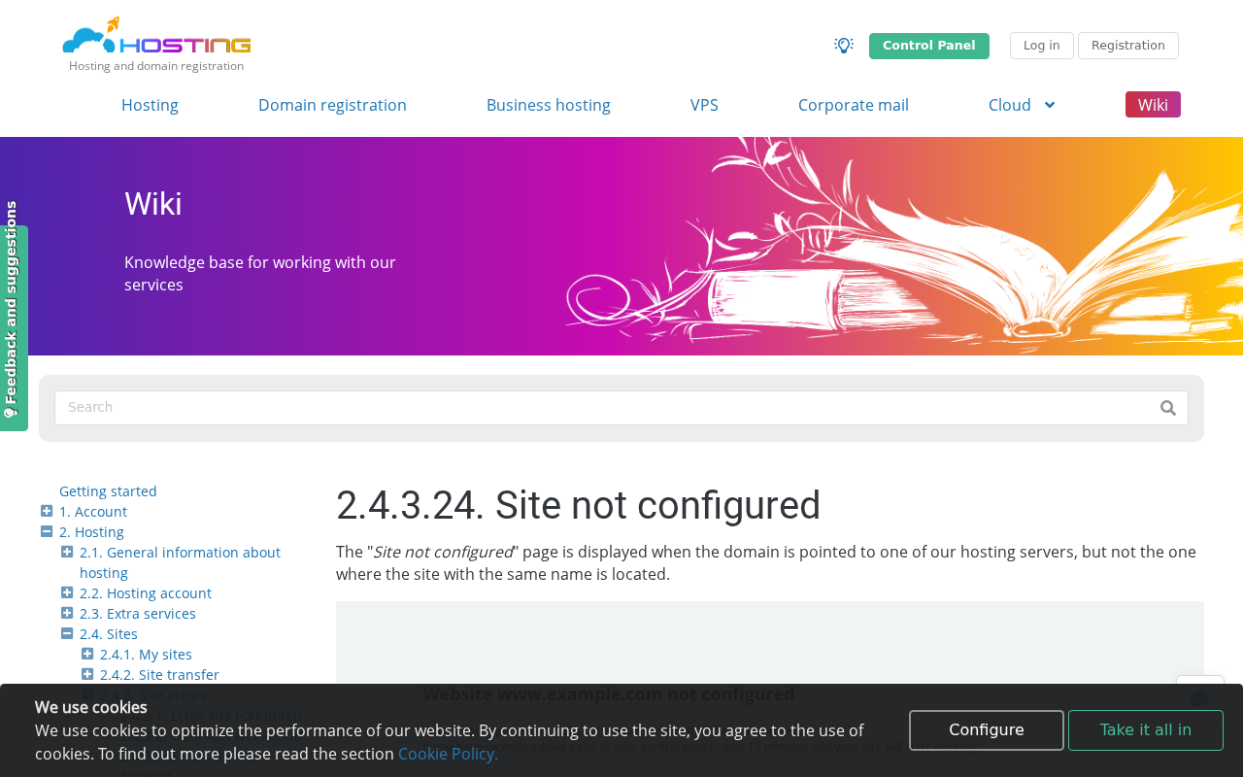Open the Registration button

coord(1128,46)
